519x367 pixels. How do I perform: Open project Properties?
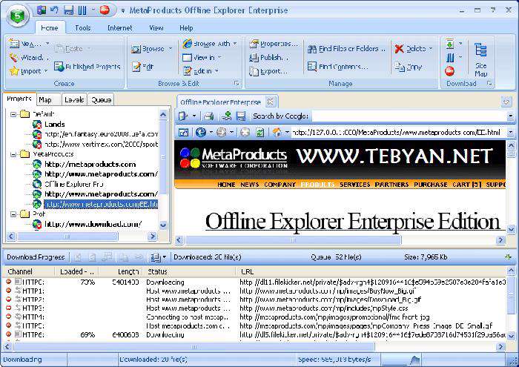[x=274, y=44]
